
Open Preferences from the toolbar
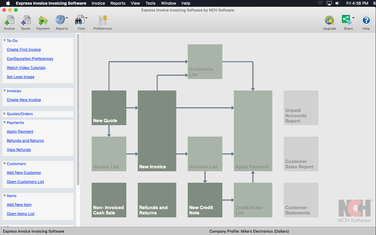click(x=103, y=21)
